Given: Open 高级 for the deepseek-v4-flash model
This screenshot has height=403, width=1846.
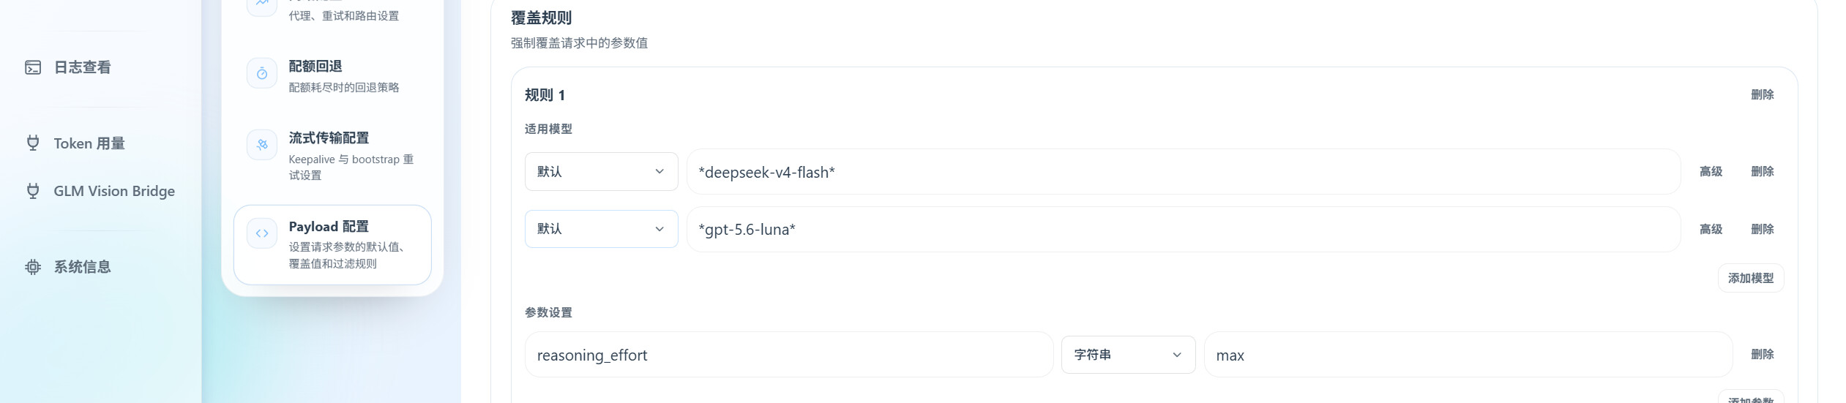Looking at the screenshot, I should click(1711, 172).
